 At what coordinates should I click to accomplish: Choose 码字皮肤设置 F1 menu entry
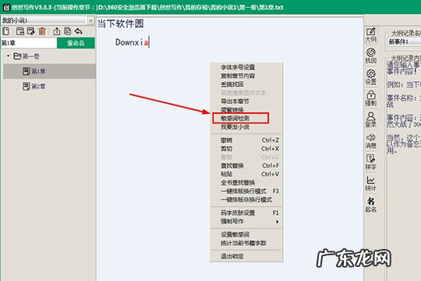[246, 213]
